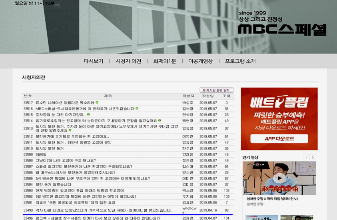337x220 pixels.
Task: Open the post titled 5월6일
Action: click(41, 154)
